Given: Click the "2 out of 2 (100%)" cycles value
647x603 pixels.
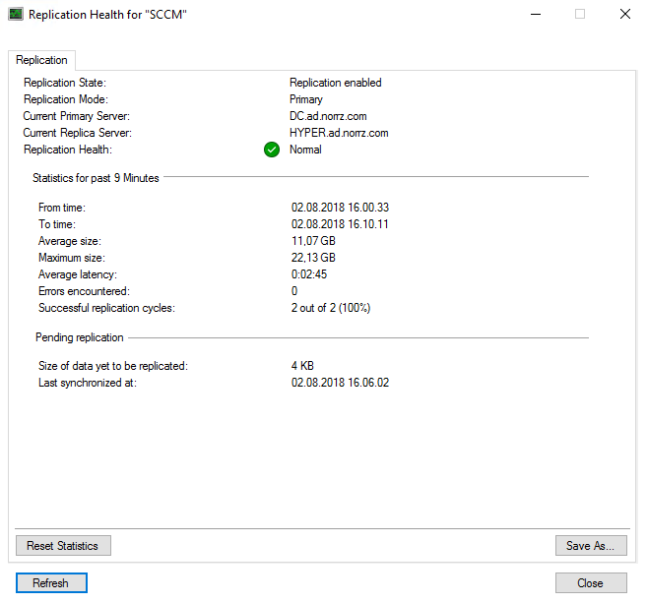Looking at the screenshot, I should coord(330,308).
